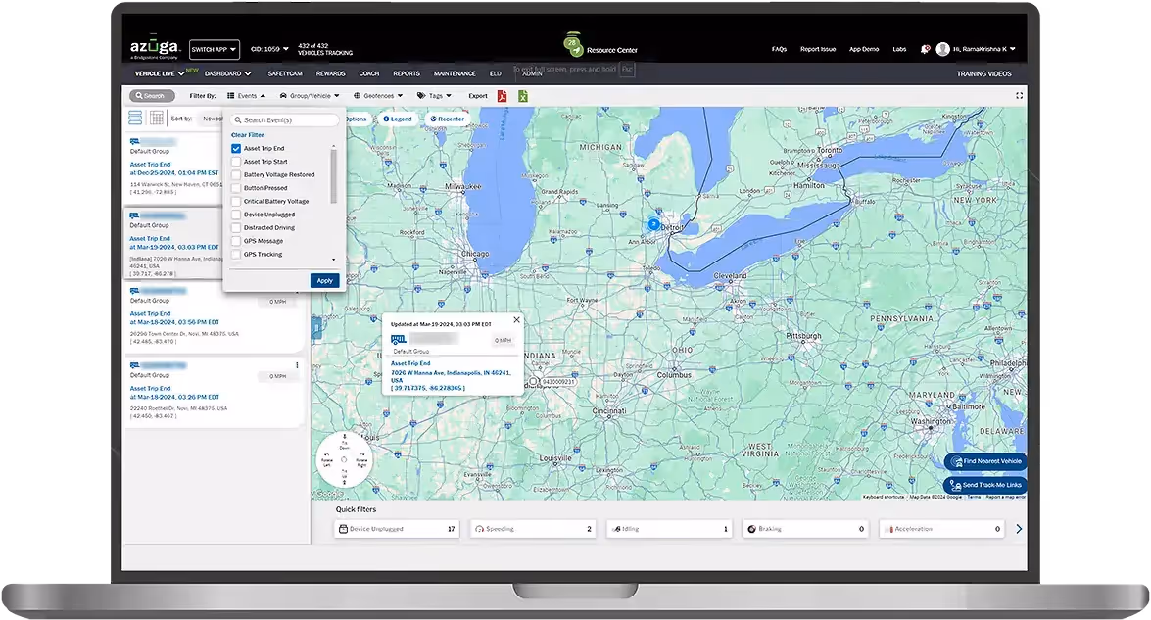
Task: Apply selected event filters
Action: click(324, 280)
